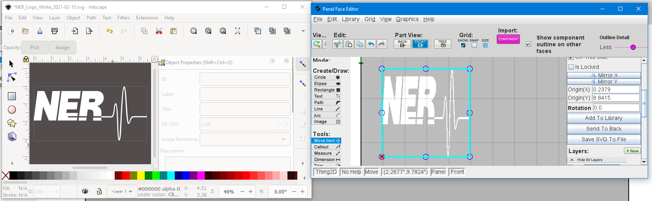Open file icon in Inkscape toolbar
652x201 pixels.
[x=25, y=31]
